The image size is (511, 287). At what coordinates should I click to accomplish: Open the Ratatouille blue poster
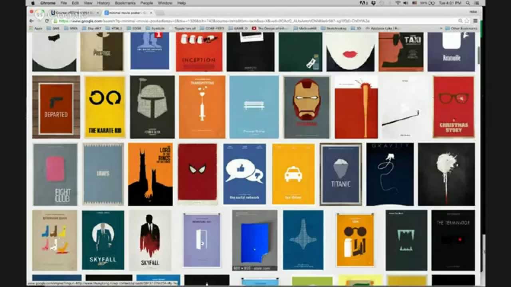(x=451, y=52)
